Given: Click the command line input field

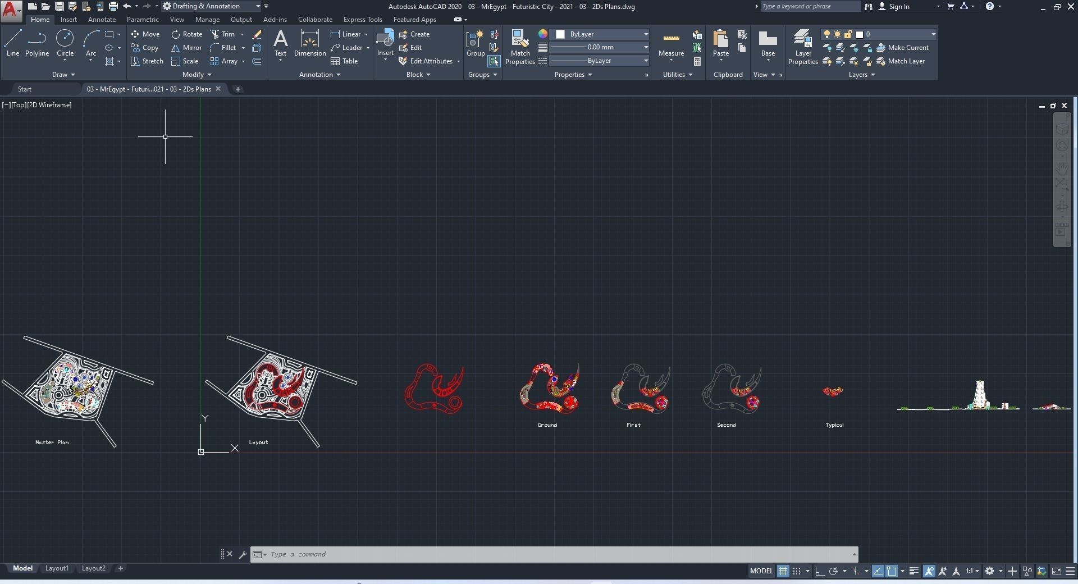Looking at the screenshot, I should pyautogui.click(x=554, y=554).
